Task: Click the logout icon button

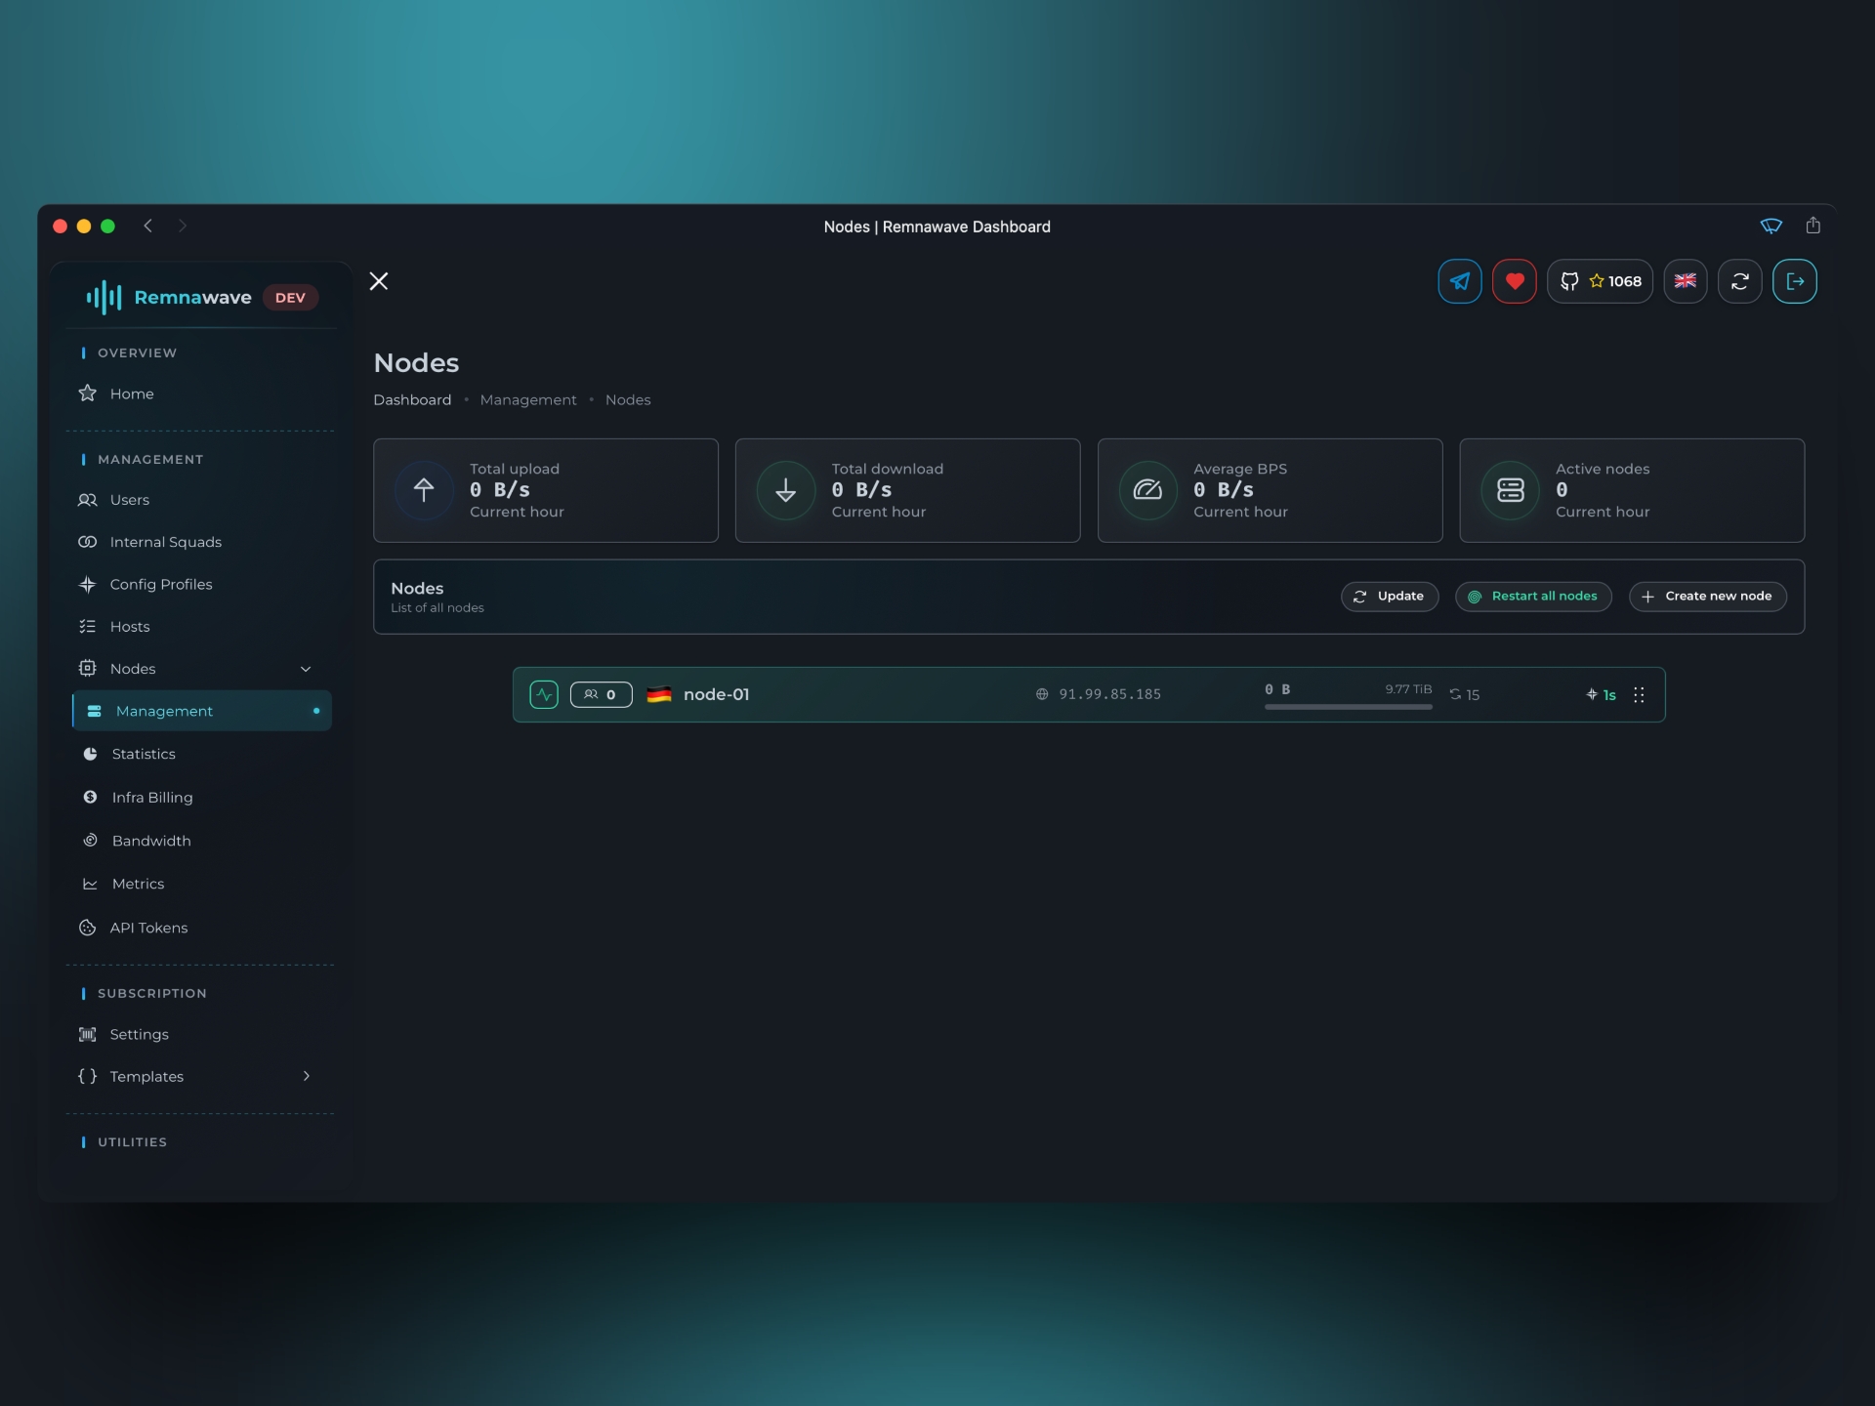Action: (1794, 281)
